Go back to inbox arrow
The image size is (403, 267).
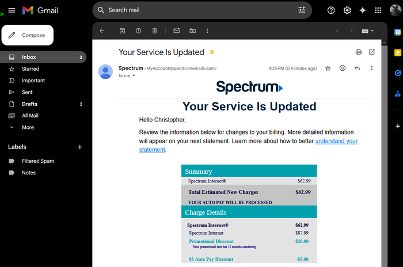(x=102, y=31)
